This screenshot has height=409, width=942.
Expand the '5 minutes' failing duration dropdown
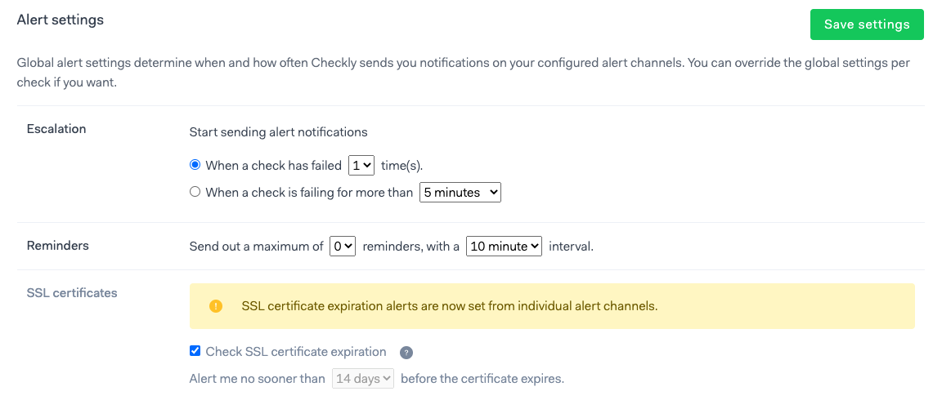(x=460, y=193)
